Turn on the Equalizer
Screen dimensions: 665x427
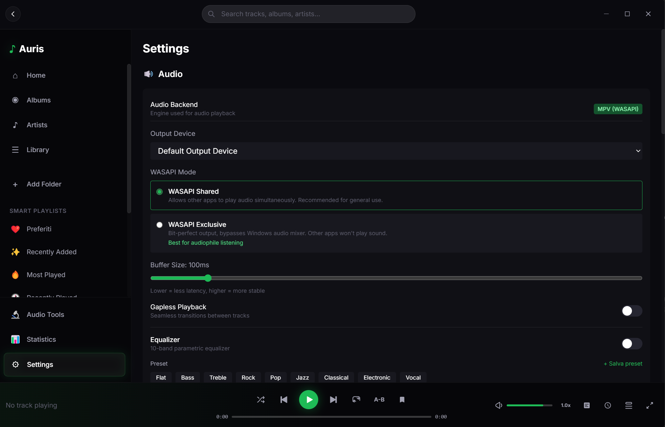(x=631, y=344)
